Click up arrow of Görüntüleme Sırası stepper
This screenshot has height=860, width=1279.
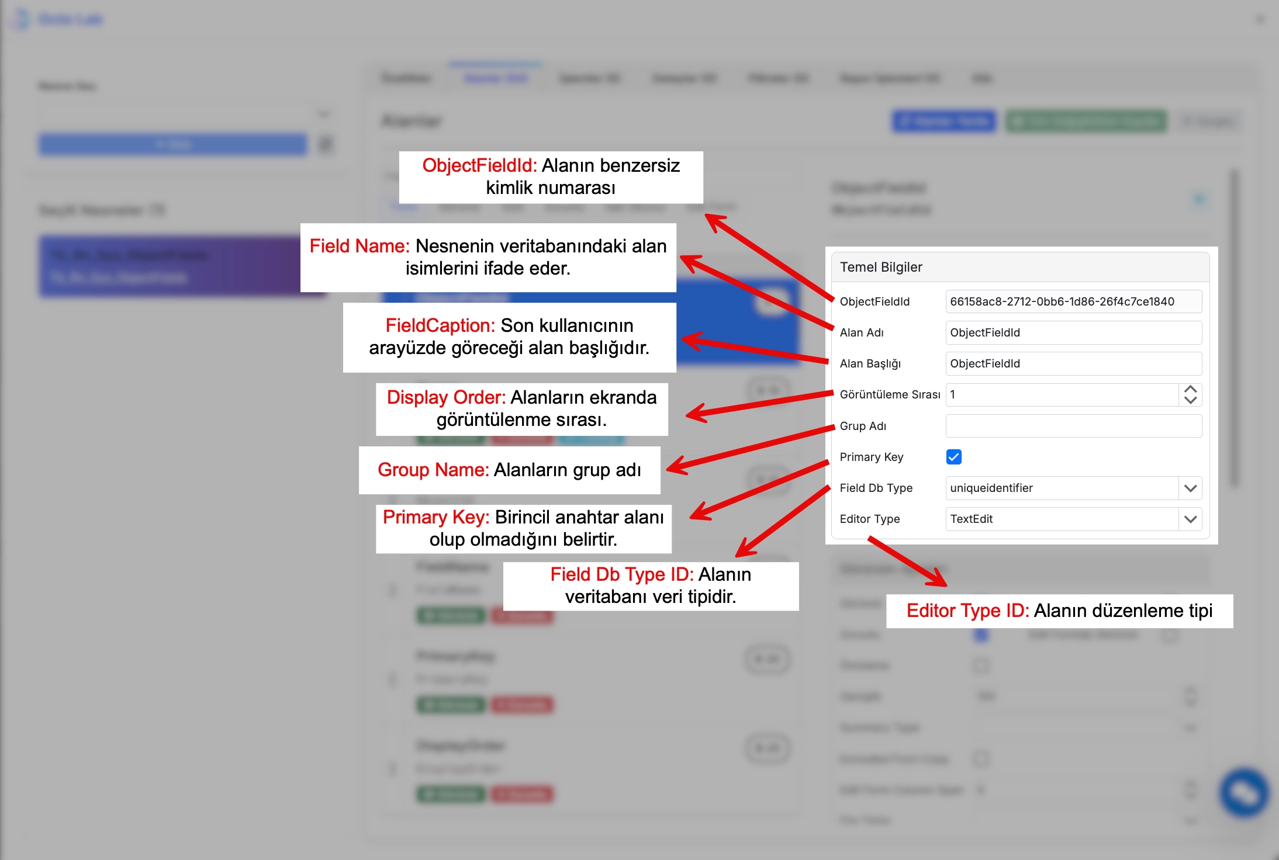pos(1190,389)
